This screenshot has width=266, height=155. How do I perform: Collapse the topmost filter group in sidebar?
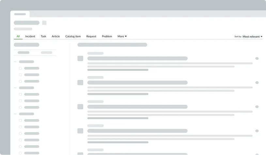(x=15, y=62)
